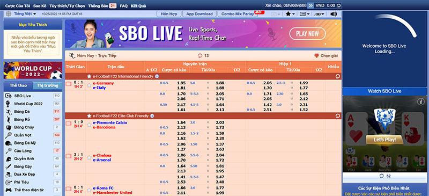
Task: Favorite the e-Football F22 International Friendly league
Action: [89, 76]
